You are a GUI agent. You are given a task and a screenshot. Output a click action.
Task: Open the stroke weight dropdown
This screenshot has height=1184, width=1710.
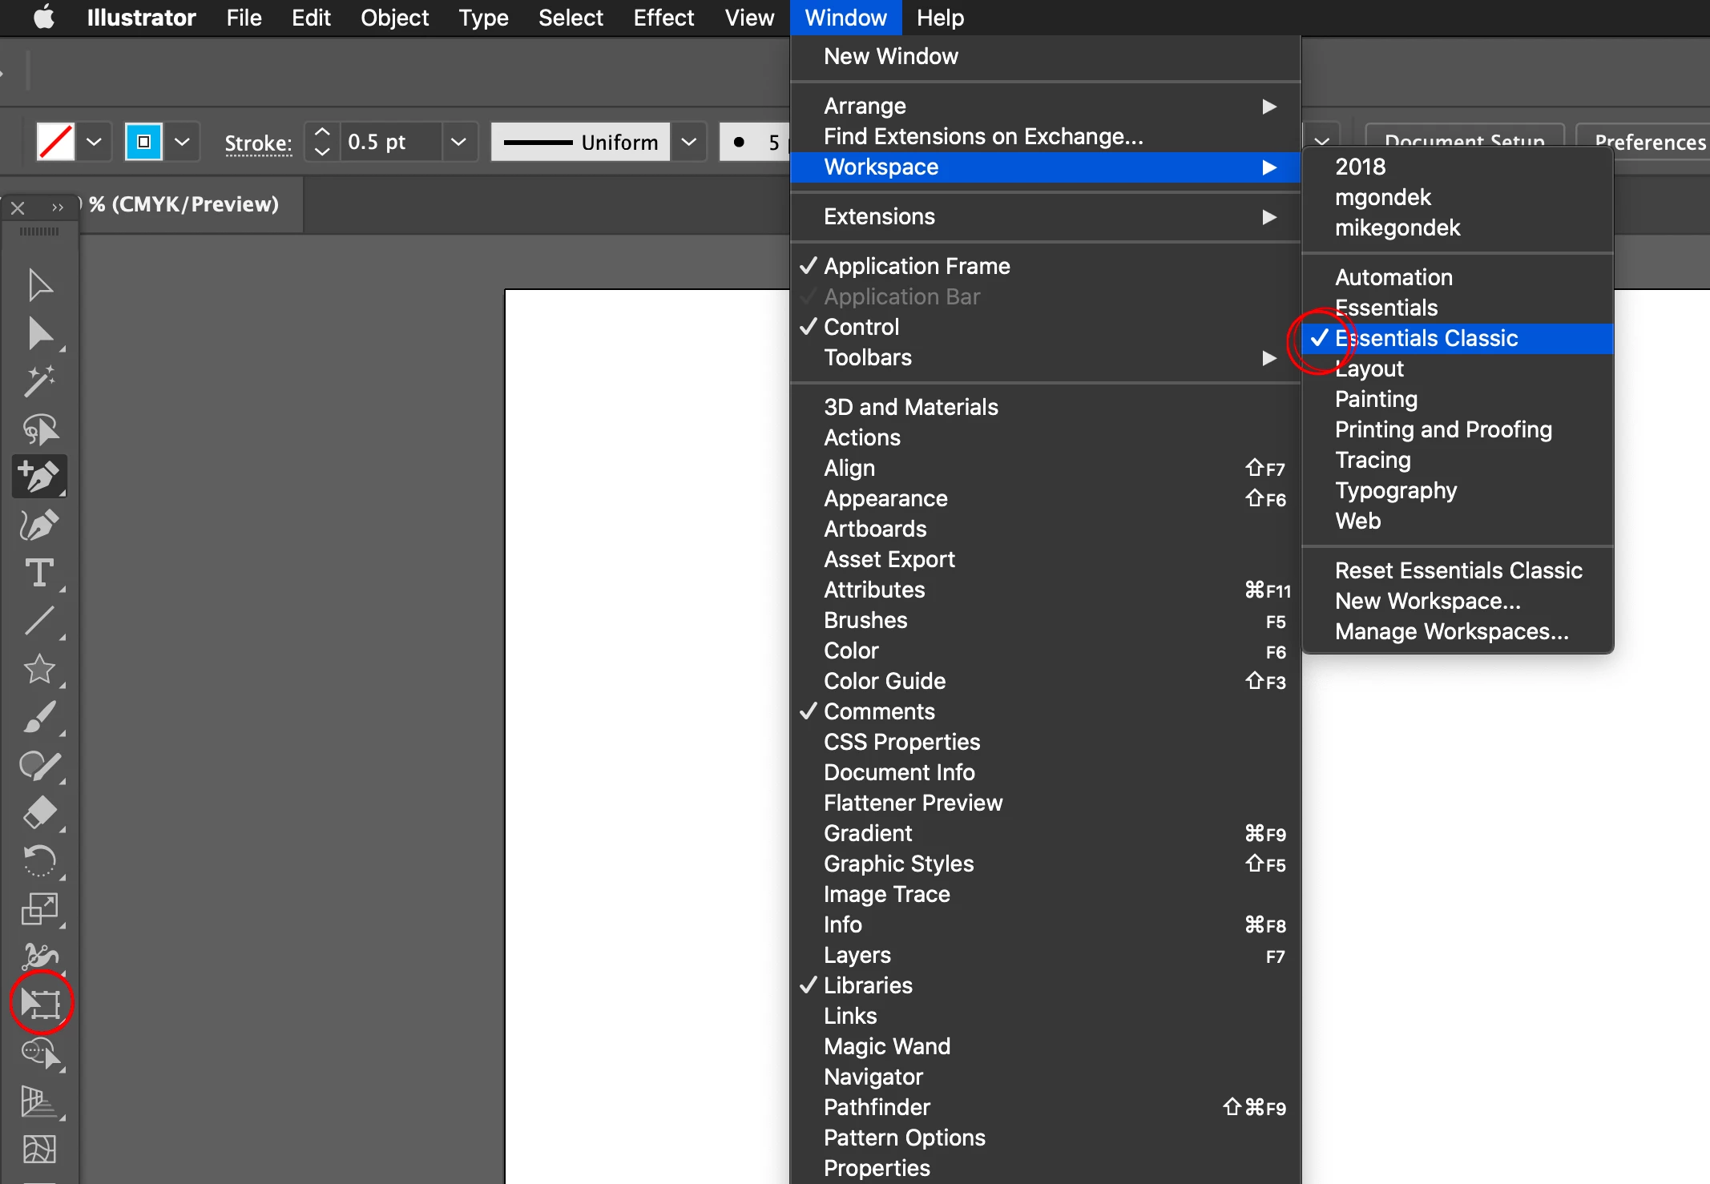tap(458, 143)
